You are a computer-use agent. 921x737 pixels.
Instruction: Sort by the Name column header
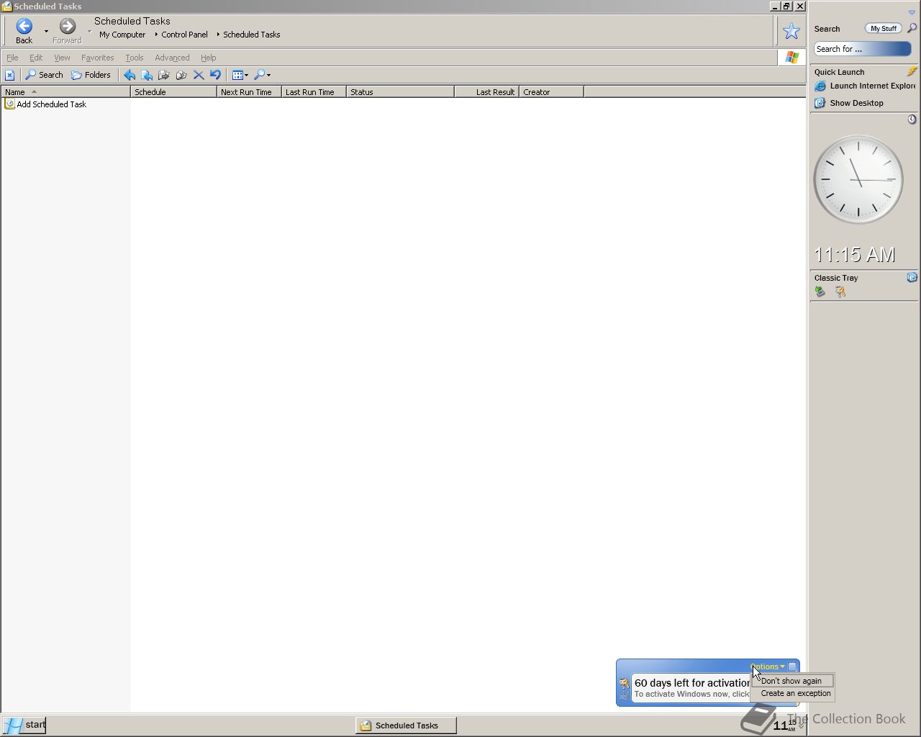[65, 92]
